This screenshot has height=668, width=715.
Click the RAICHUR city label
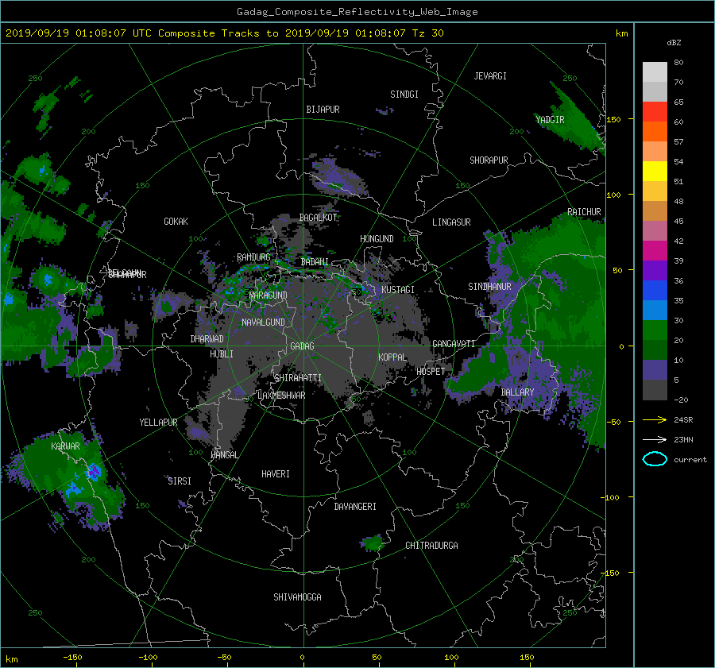point(584,212)
